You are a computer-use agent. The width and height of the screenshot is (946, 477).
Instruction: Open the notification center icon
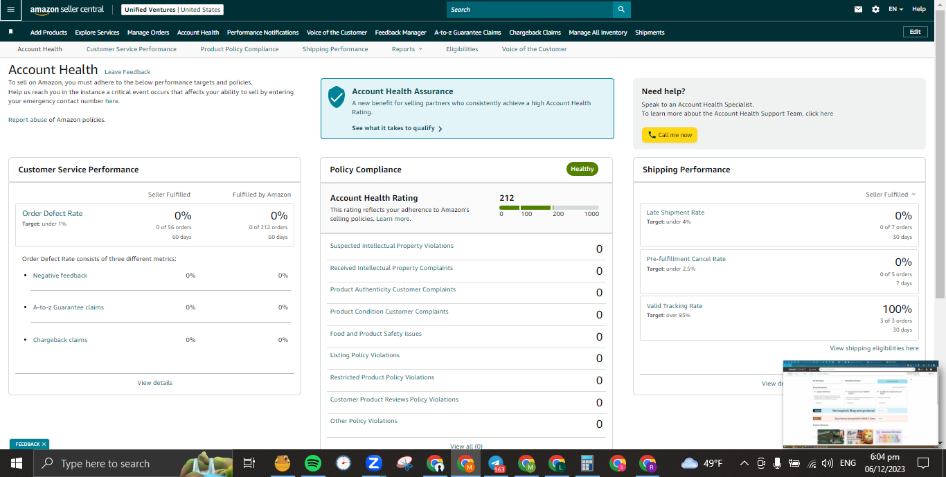[922, 463]
